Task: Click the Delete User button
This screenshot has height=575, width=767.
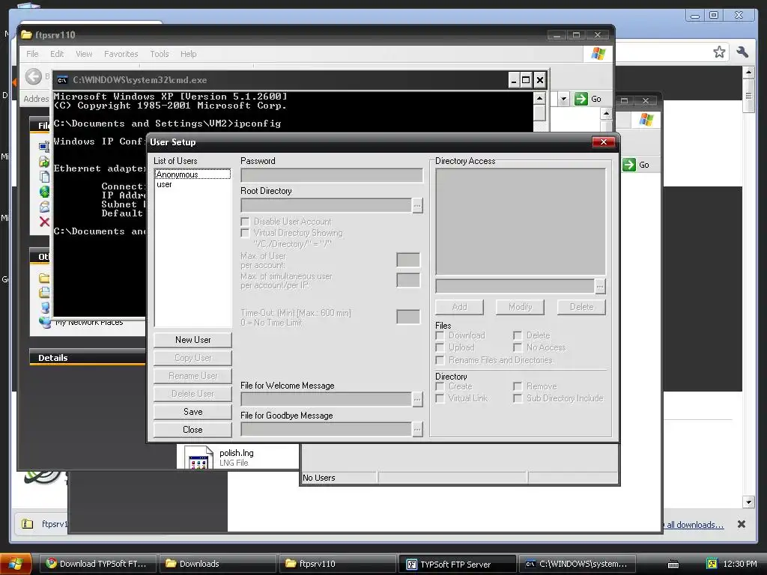Action: (192, 394)
